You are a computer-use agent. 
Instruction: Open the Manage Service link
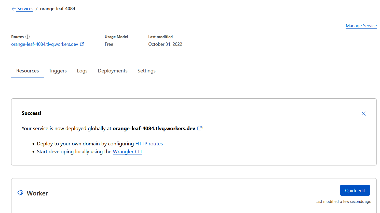pos(361,26)
